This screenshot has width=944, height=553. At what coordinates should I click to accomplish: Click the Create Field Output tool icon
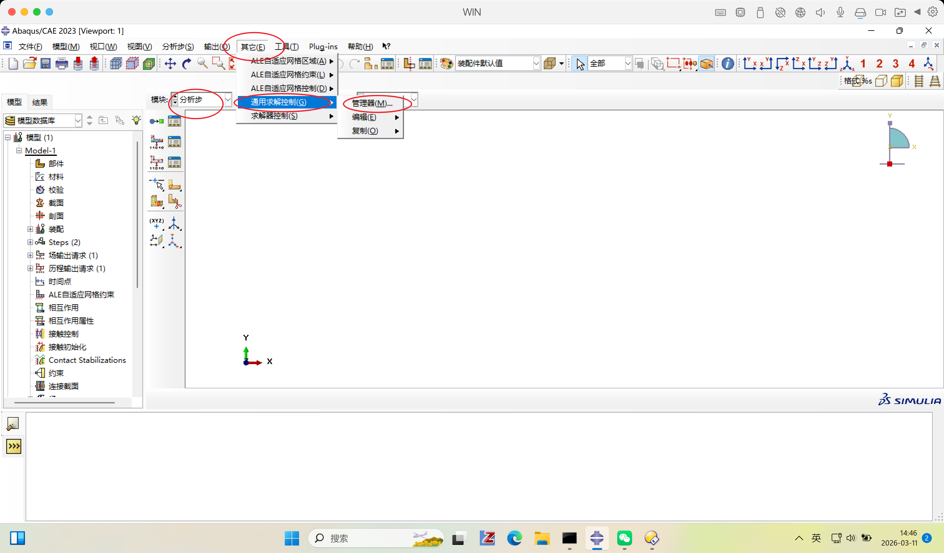[x=157, y=142]
